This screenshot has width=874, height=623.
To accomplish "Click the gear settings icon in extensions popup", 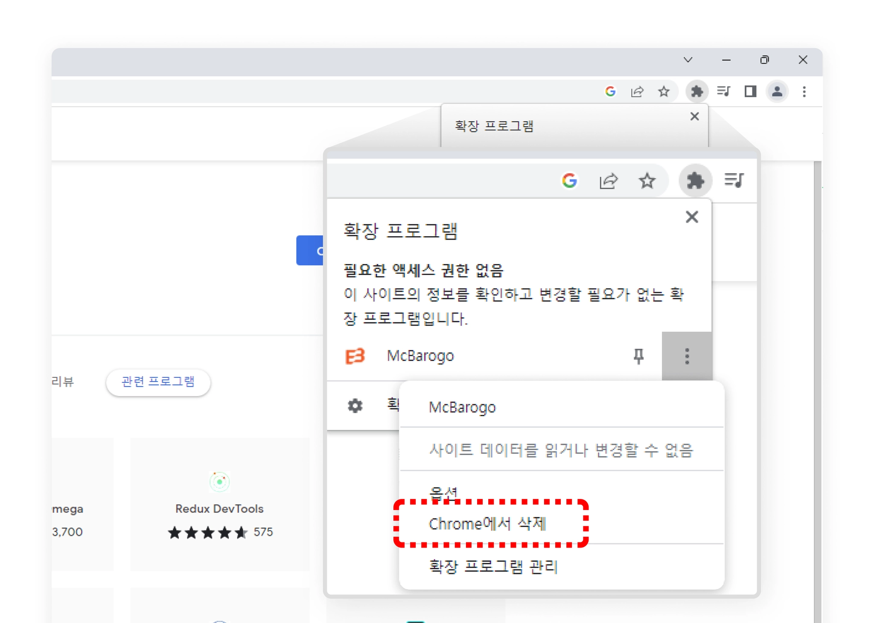I will click(x=355, y=406).
